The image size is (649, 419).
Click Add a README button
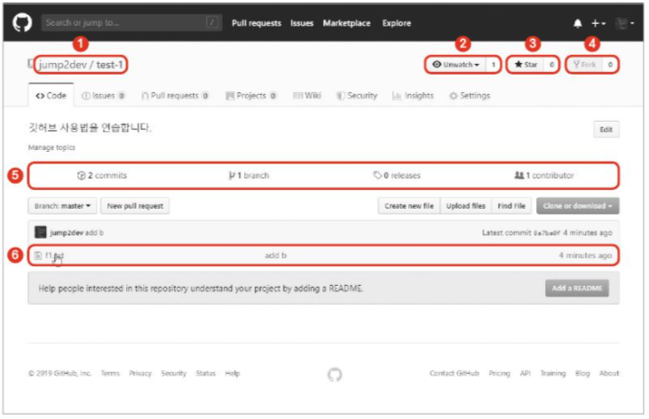coord(577,289)
